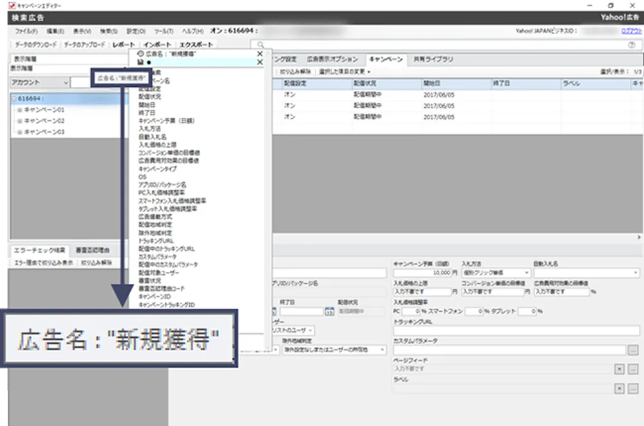
Task: Remove the 広告名 search history entry
Action: pos(260,54)
